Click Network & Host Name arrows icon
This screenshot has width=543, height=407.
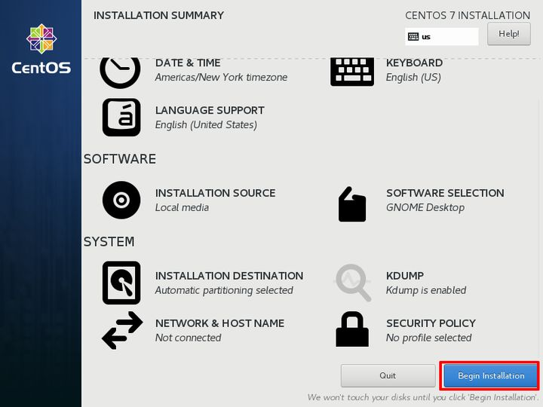pos(122,330)
